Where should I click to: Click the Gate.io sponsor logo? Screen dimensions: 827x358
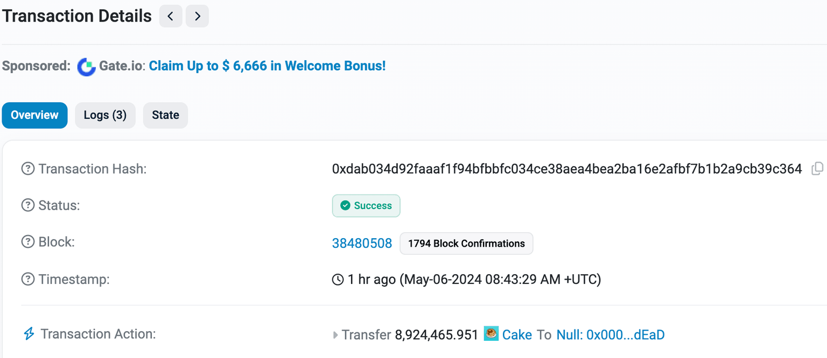click(86, 67)
